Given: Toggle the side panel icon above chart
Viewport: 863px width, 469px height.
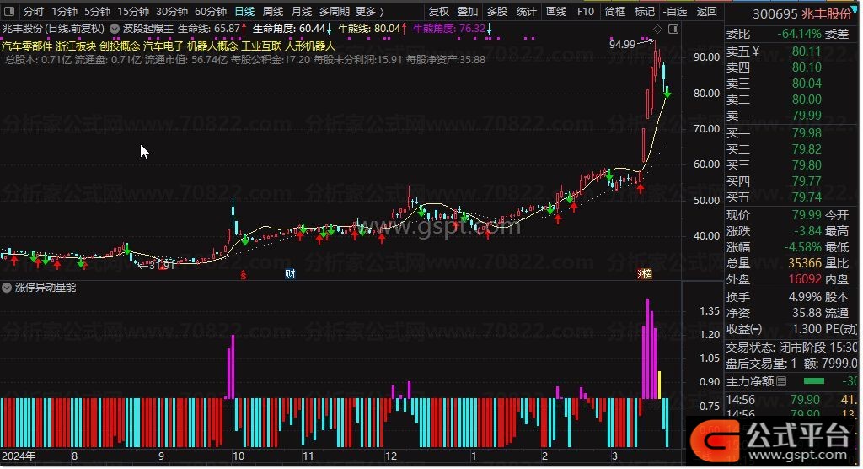Looking at the screenshot, I should pos(673,29).
